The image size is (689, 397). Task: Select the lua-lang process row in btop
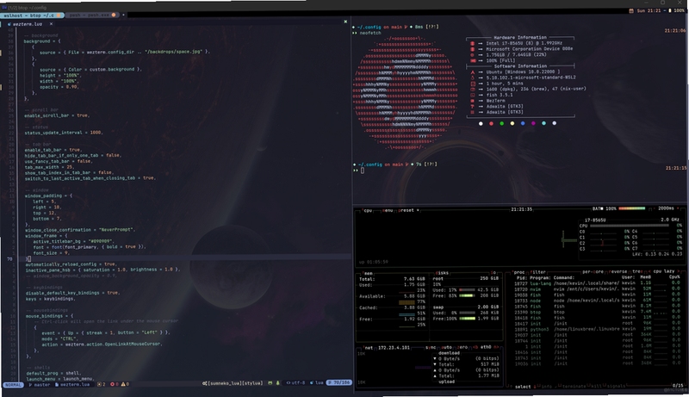pyautogui.click(x=597, y=283)
